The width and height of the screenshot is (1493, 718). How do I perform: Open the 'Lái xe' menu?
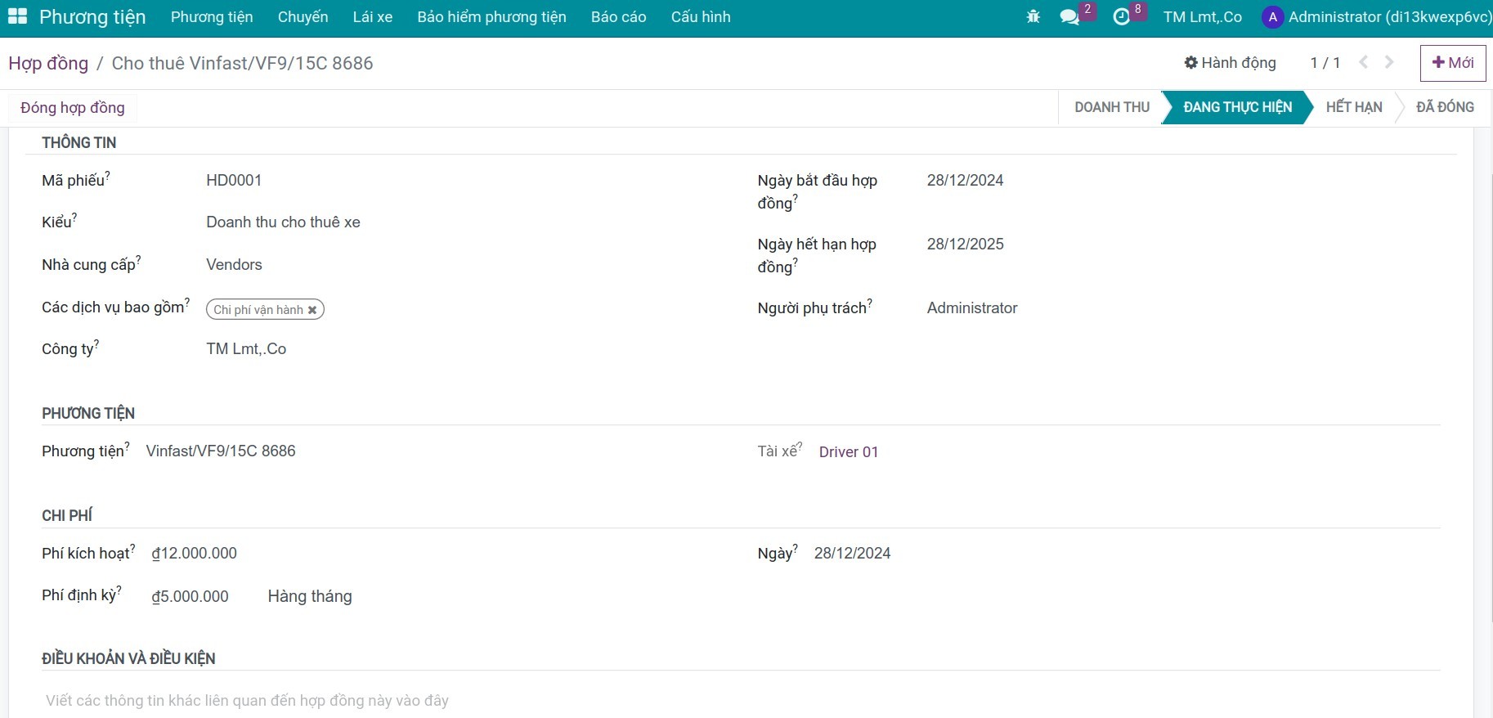(373, 17)
